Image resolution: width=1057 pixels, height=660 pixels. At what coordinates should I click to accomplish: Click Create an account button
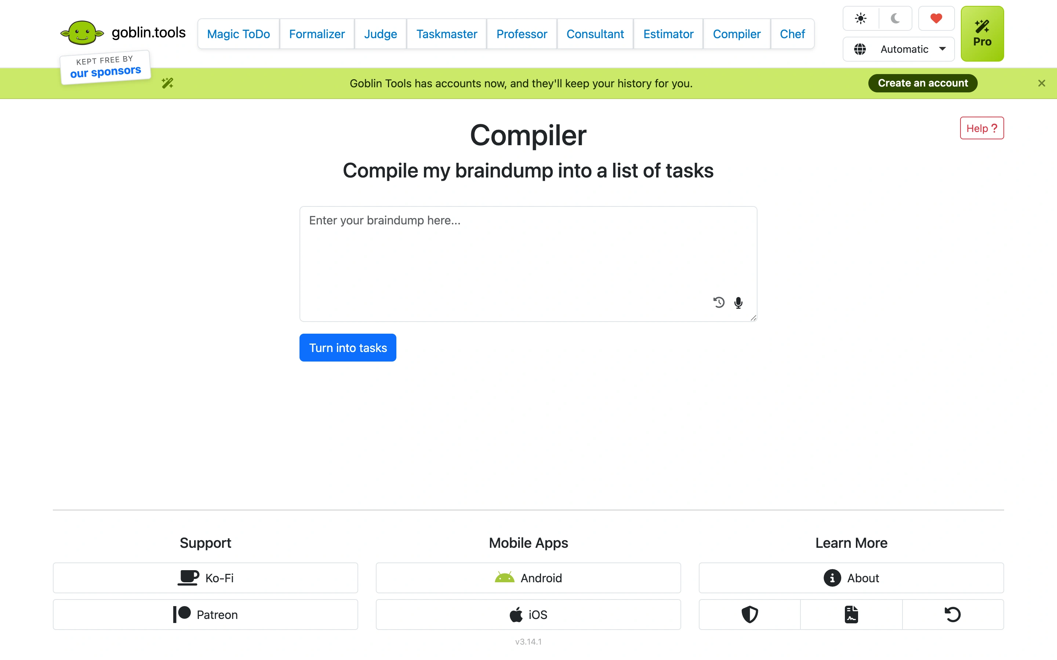tap(922, 83)
